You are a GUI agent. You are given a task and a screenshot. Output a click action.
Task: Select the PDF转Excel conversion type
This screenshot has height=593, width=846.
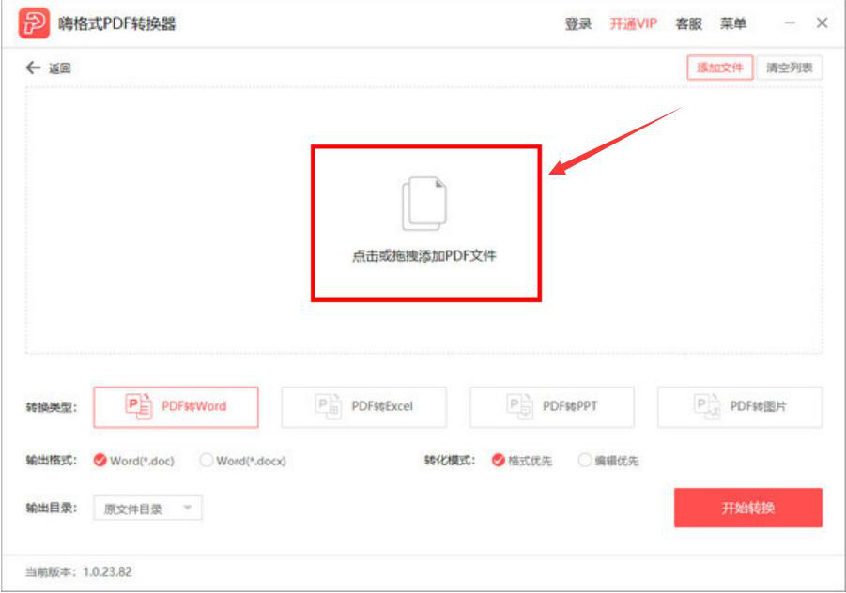(363, 407)
